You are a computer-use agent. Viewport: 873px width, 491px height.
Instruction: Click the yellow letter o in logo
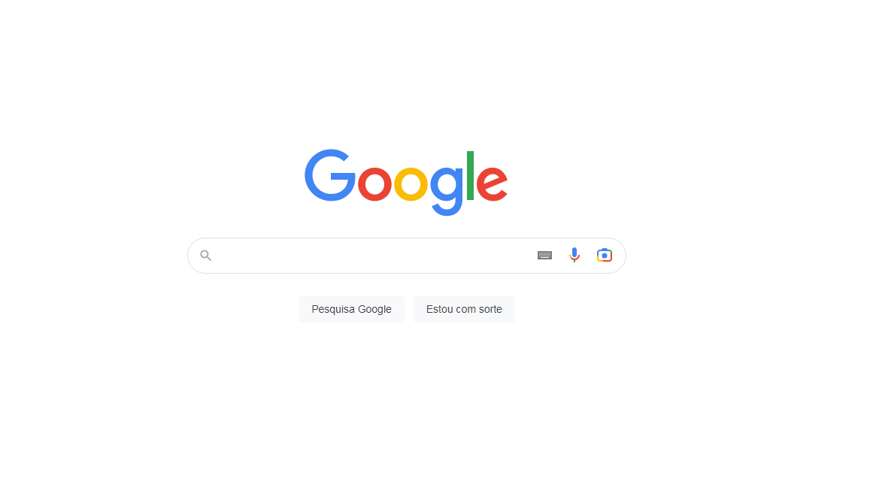tap(411, 183)
